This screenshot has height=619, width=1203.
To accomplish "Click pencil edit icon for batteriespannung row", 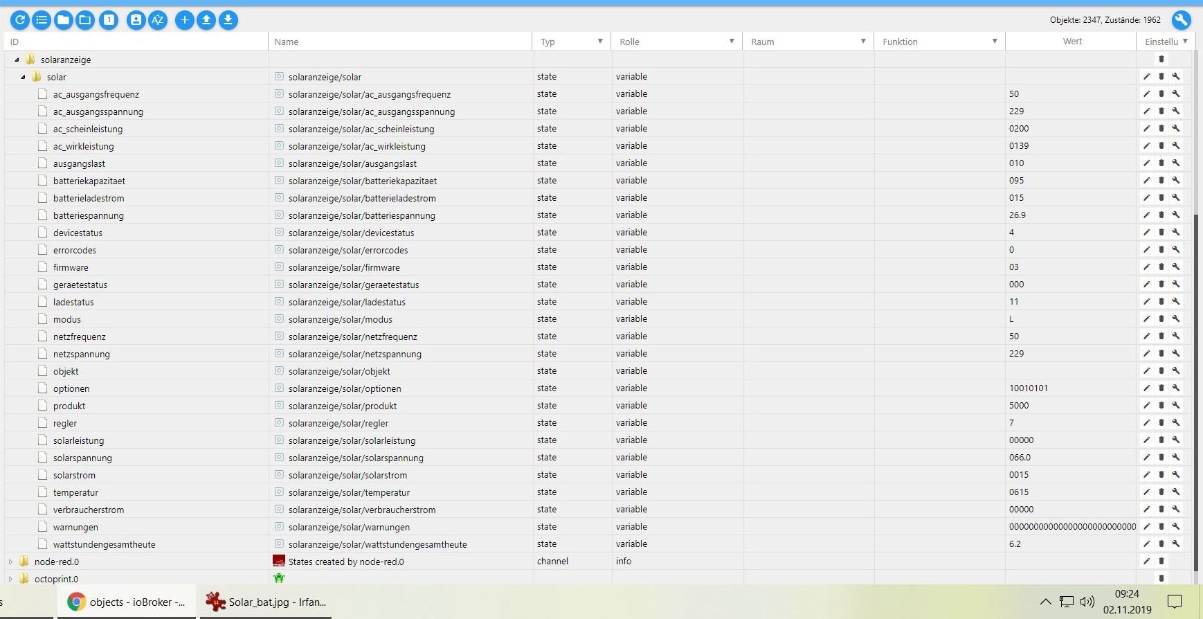I will 1146,215.
